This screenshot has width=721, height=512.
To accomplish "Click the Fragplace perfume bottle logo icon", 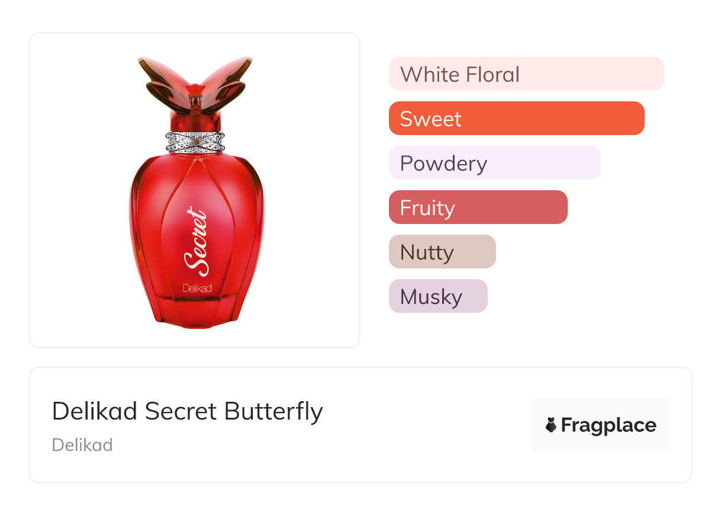I will 551,425.
